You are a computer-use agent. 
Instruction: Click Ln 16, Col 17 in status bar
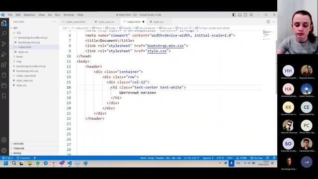point(192,158)
